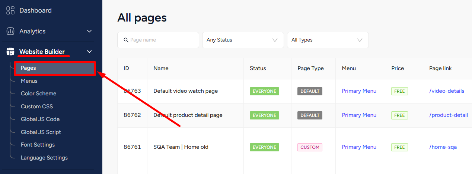
Task: Open Global JS Code item
Action: [40, 119]
